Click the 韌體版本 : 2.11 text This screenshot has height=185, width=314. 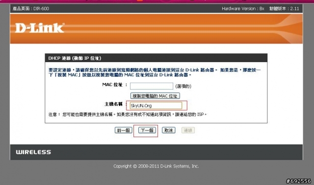[x=284, y=9]
